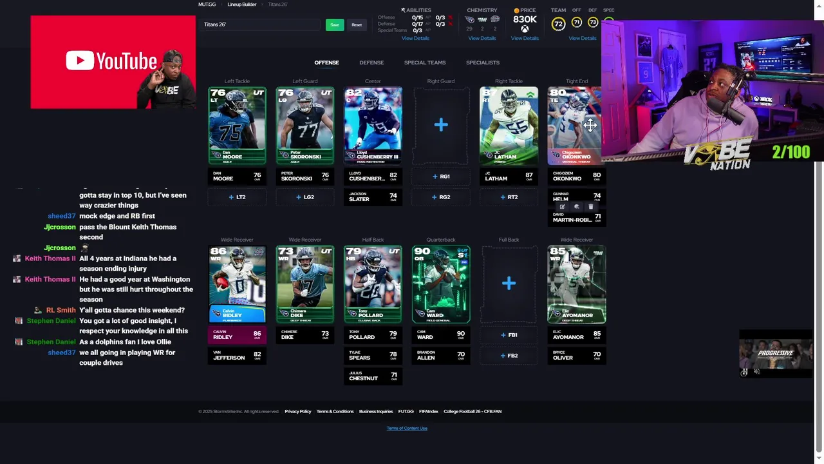
Task: Select Julius Chestnut depth row
Action: point(373,376)
